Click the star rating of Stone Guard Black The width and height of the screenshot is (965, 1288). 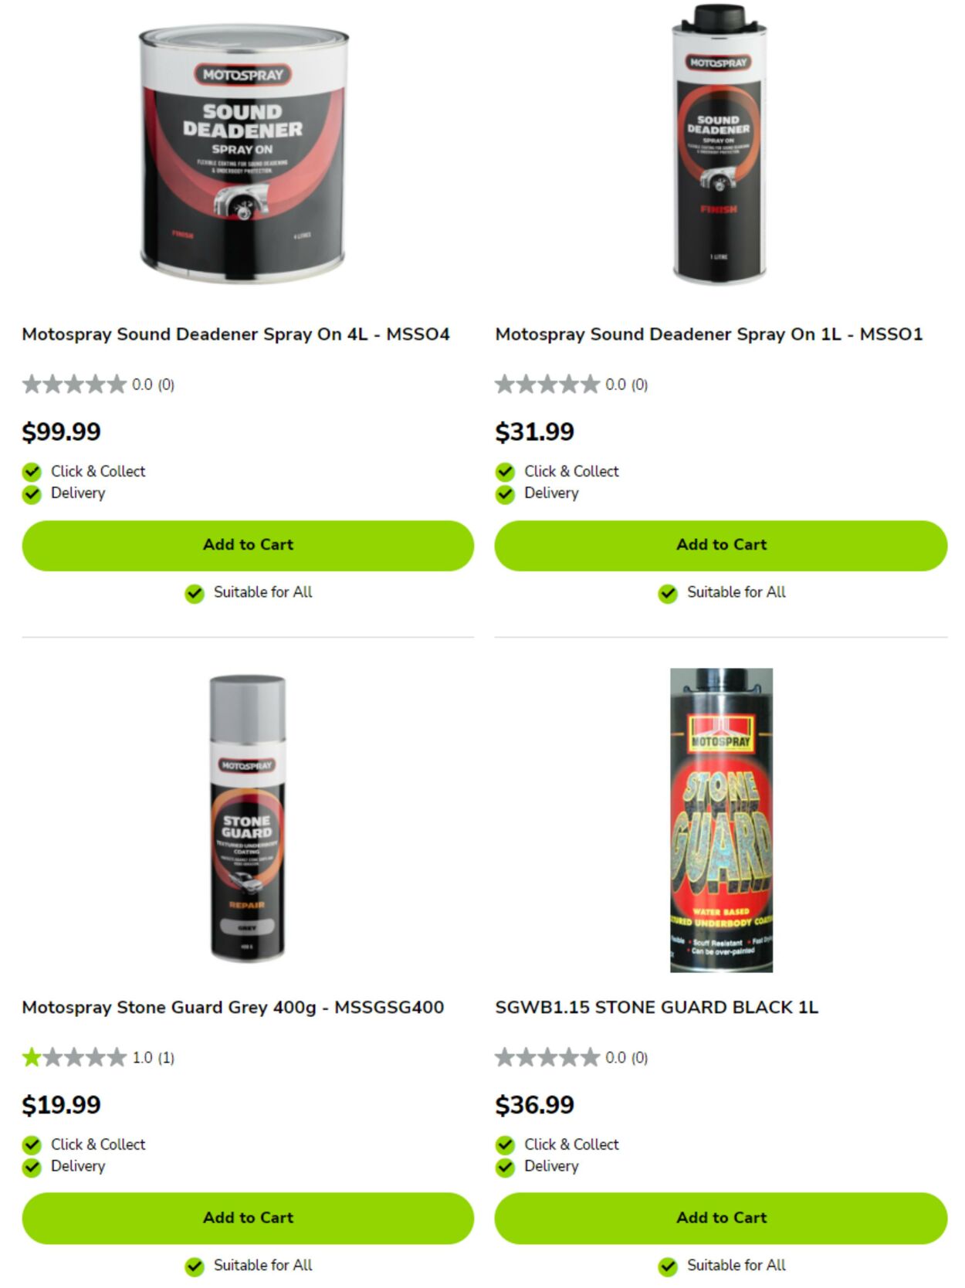[x=547, y=1057]
